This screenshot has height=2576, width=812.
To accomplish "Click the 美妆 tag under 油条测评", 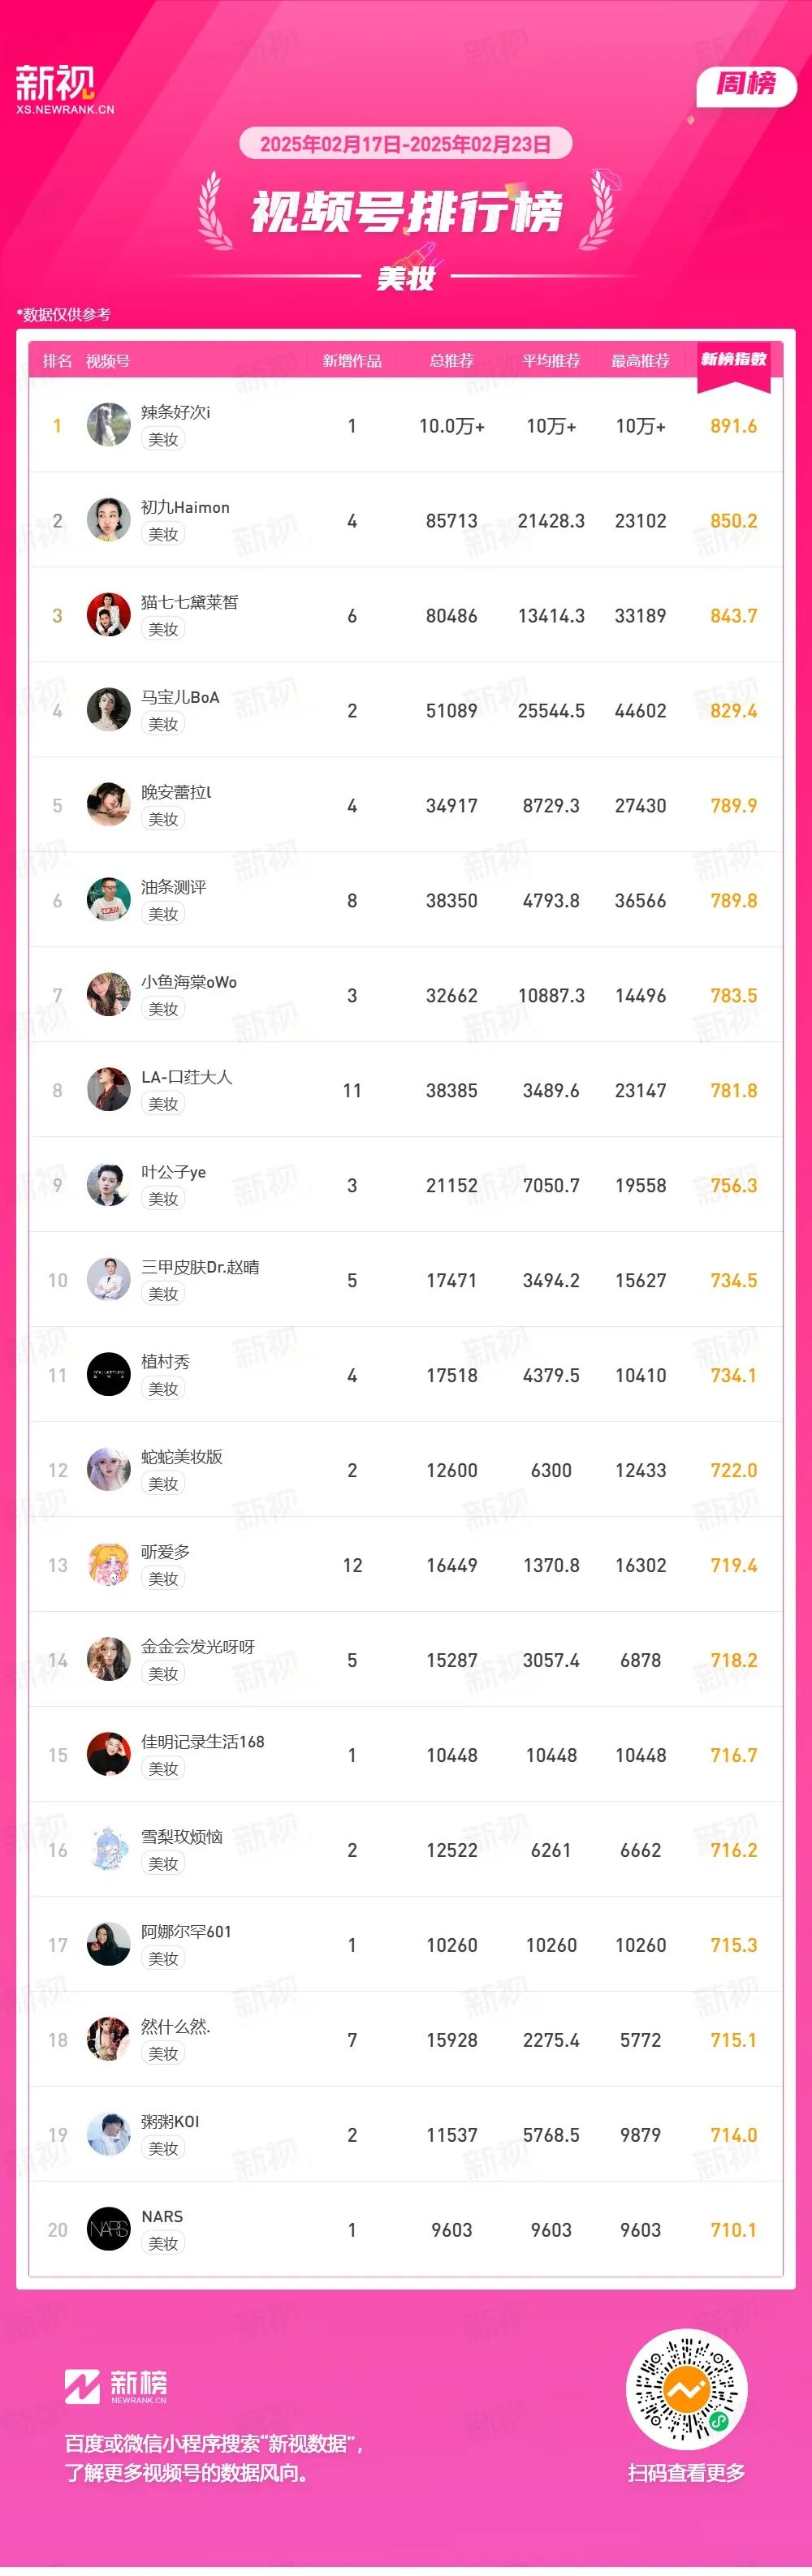I will click(x=163, y=914).
